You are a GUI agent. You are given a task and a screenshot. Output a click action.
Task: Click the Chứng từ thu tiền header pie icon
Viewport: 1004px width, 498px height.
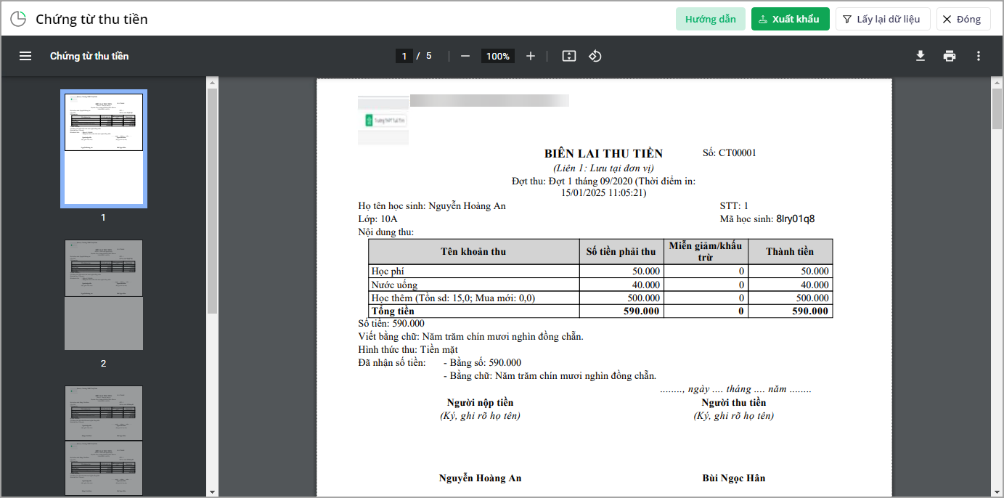coord(18,19)
